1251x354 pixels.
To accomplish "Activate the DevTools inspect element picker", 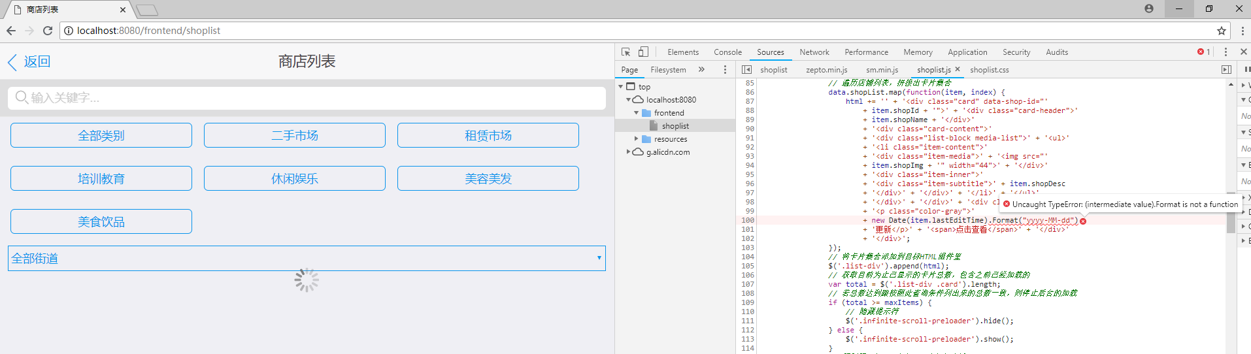I will [625, 52].
